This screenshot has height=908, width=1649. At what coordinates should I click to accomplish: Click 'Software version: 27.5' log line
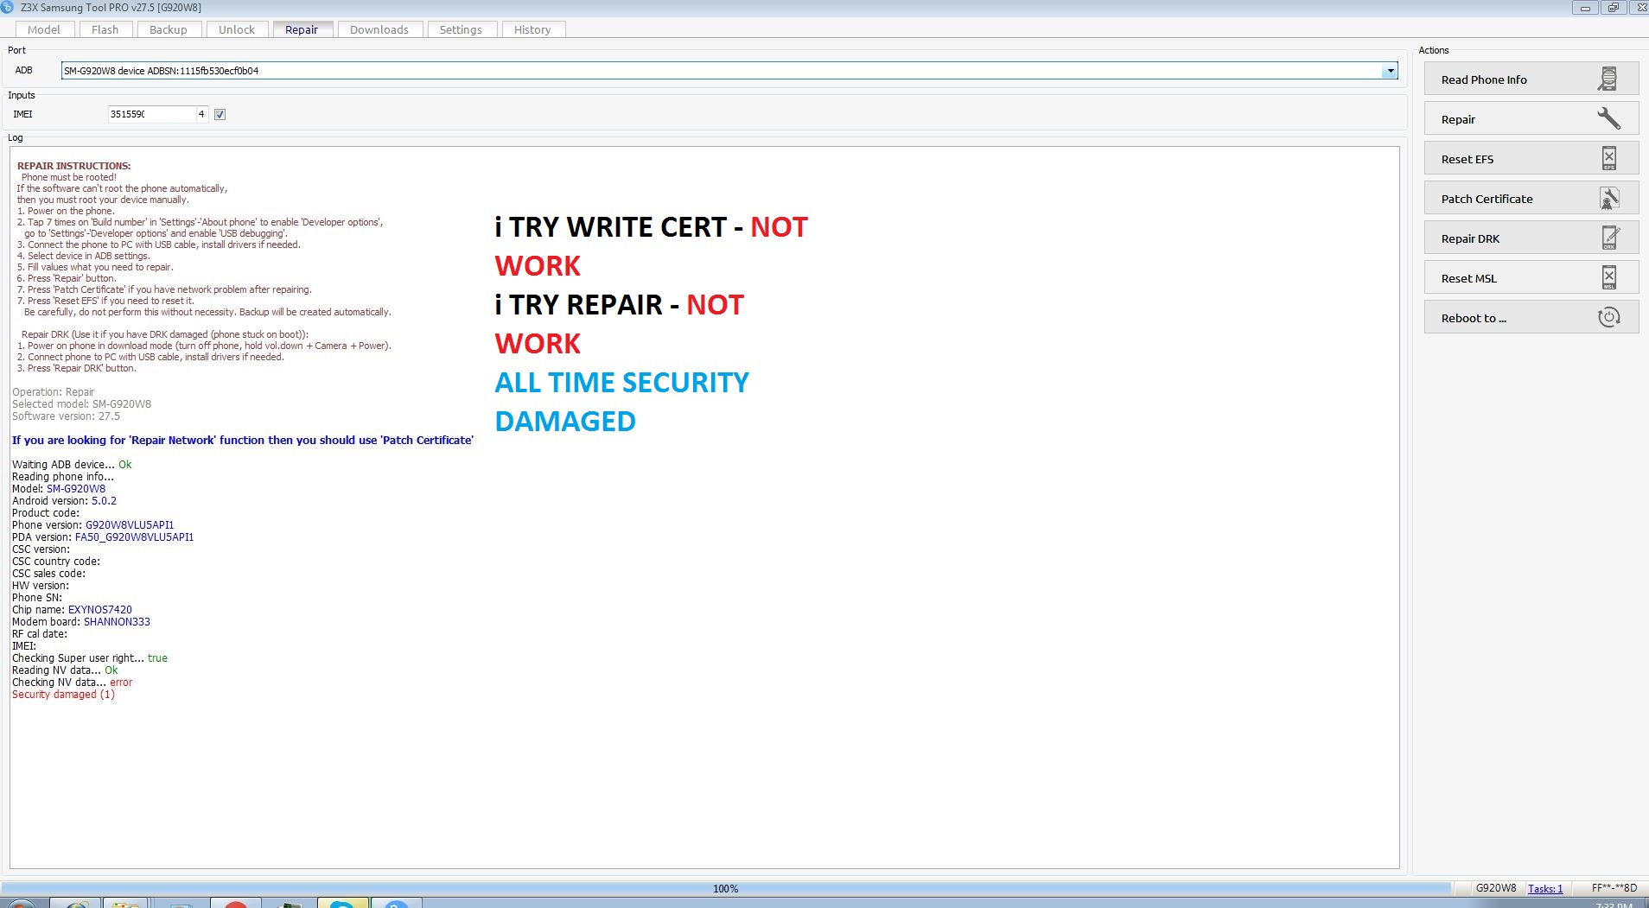pyautogui.click(x=66, y=416)
